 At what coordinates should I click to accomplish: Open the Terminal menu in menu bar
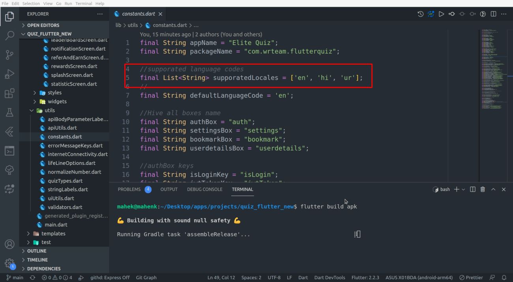[x=83, y=3]
